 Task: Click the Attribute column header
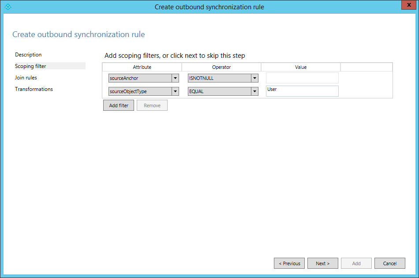[142, 67]
